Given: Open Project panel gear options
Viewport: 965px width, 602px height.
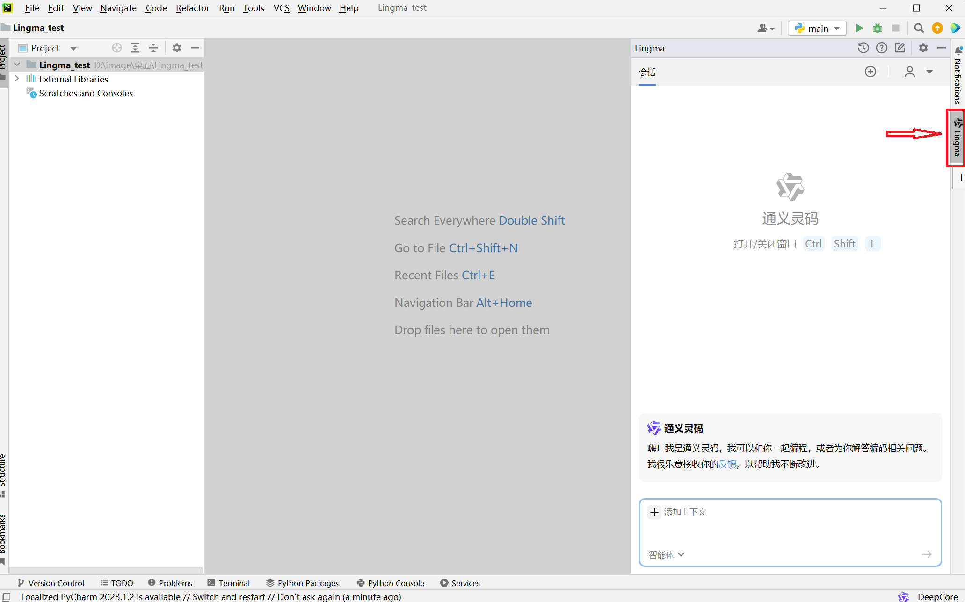Looking at the screenshot, I should point(176,48).
